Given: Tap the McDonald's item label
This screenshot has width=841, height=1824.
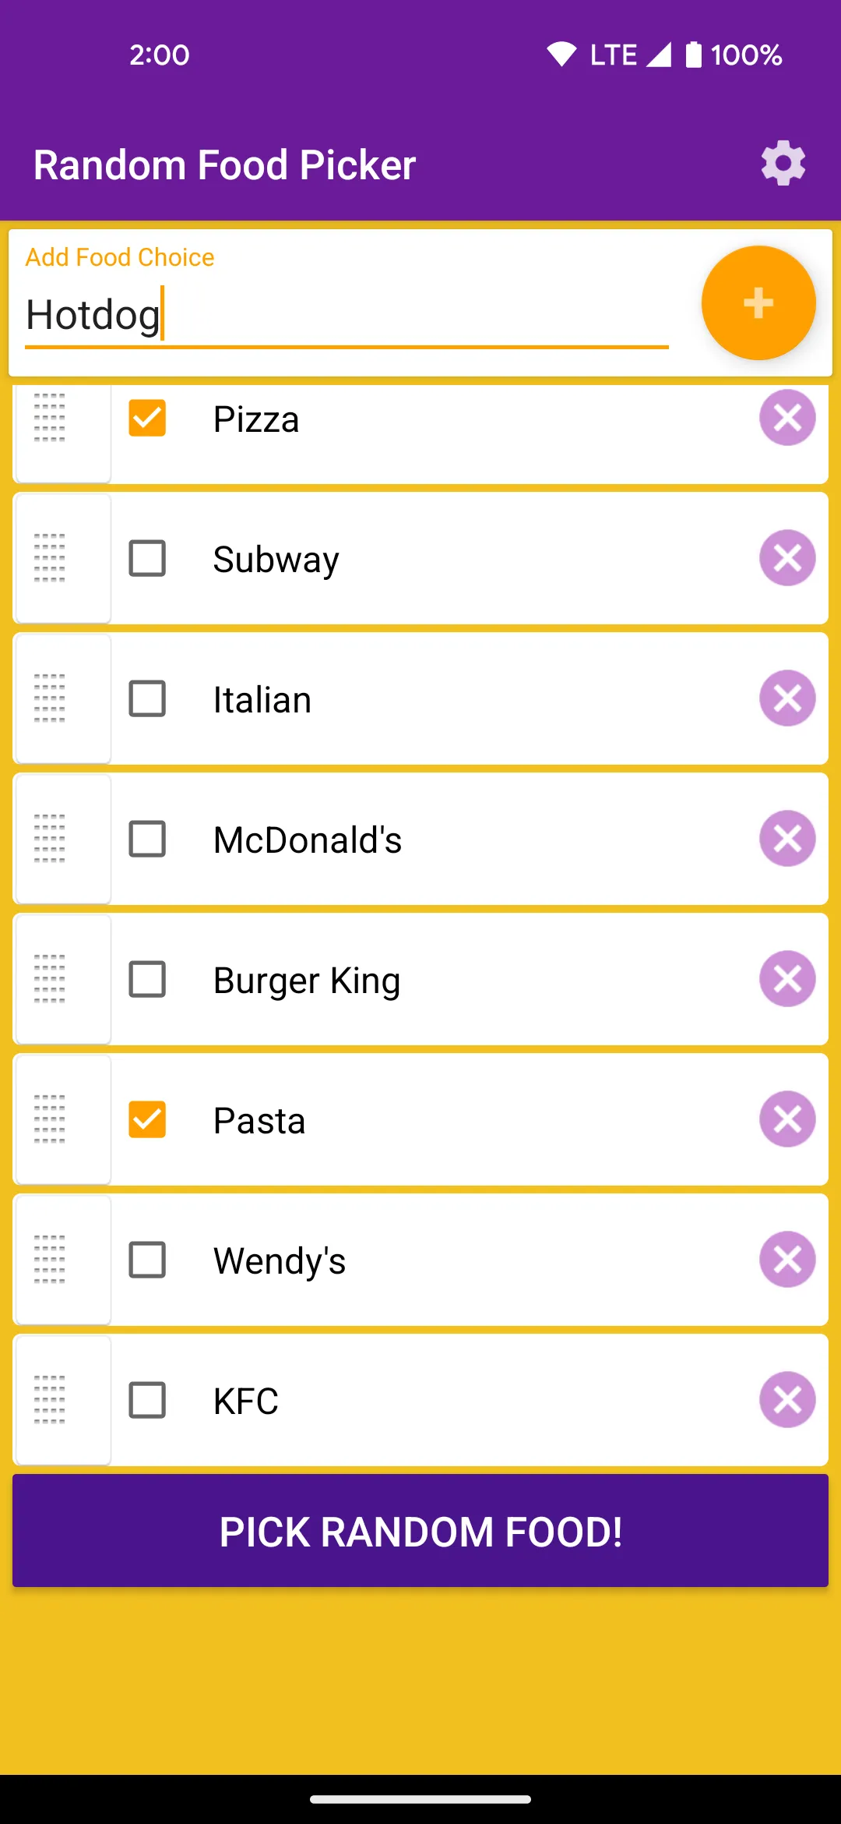Looking at the screenshot, I should tap(308, 840).
